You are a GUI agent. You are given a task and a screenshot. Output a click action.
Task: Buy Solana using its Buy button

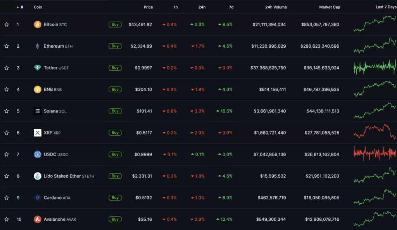point(115,111)
